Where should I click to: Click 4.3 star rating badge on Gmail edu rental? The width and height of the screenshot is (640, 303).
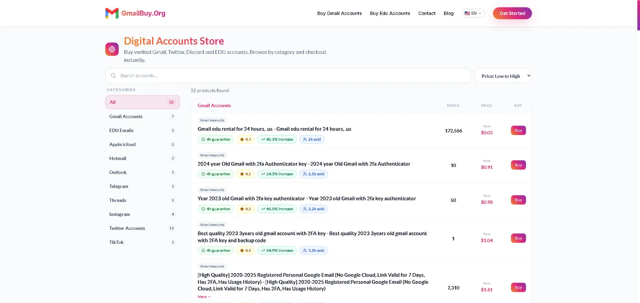point(246,139)
